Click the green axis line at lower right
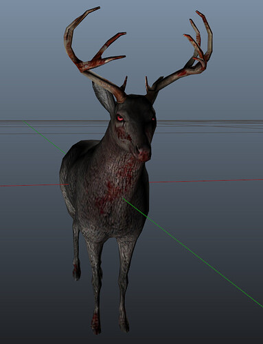 [x=192, y=252]
